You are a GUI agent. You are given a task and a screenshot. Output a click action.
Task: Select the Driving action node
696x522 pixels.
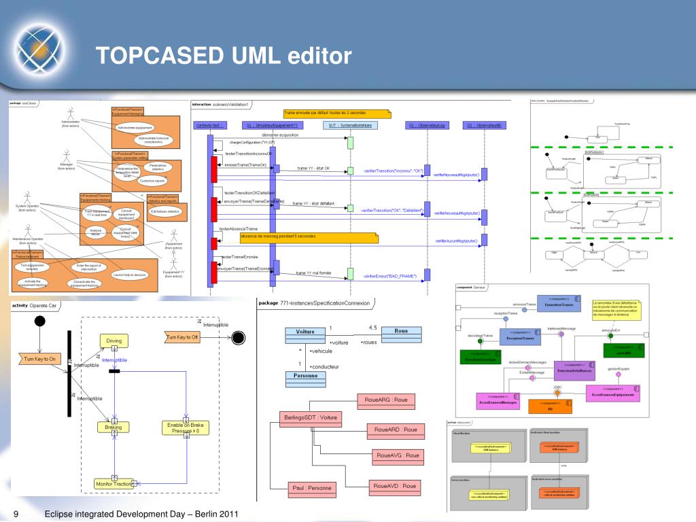point(114,341)
